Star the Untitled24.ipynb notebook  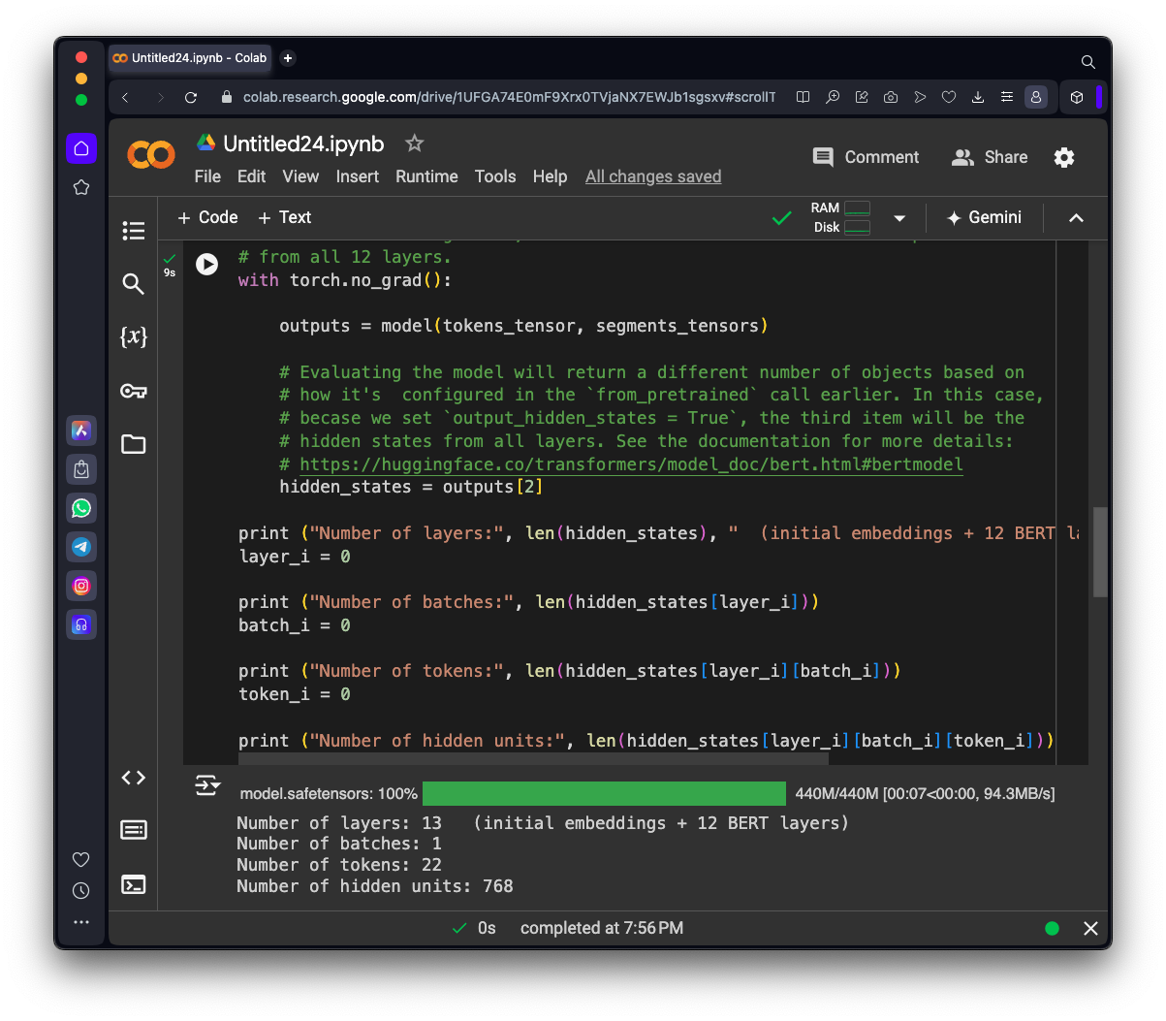coord(415,144)
